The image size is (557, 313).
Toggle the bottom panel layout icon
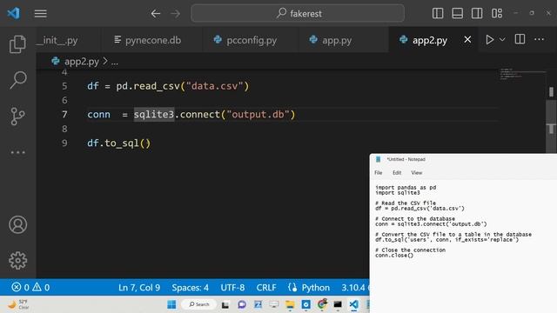click(x=457, y=14)
